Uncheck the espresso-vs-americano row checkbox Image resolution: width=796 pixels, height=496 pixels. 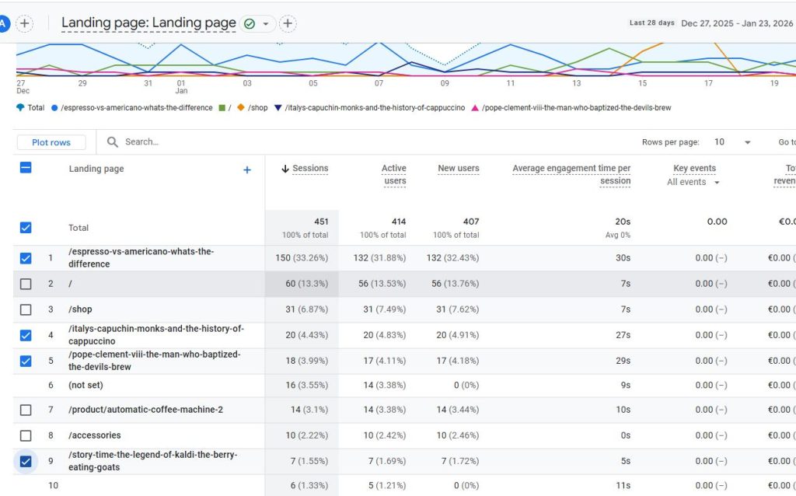[26, 258]
